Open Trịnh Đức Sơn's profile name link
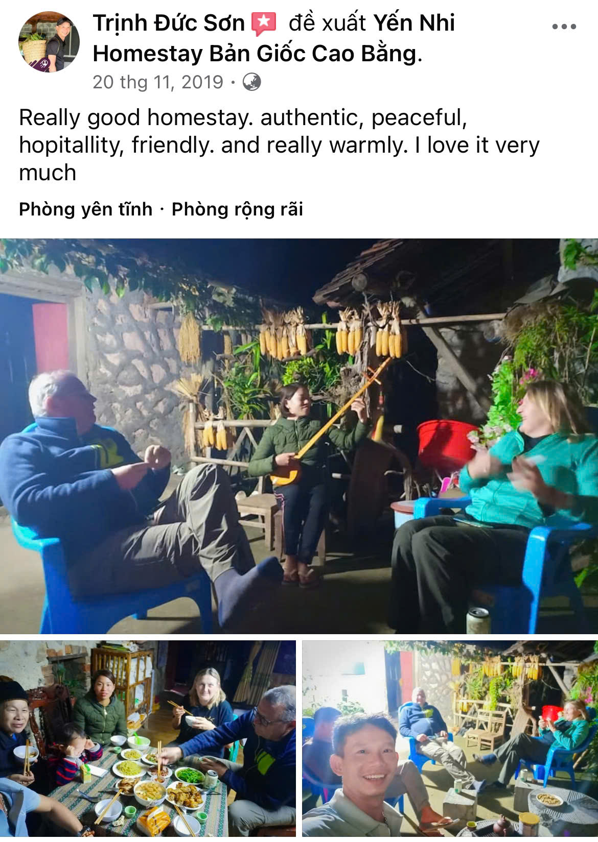 [169, 23]
